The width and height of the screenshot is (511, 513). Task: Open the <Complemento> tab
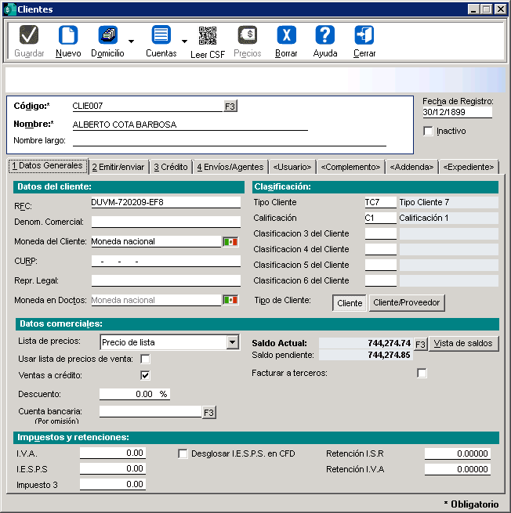pos(350,167)
